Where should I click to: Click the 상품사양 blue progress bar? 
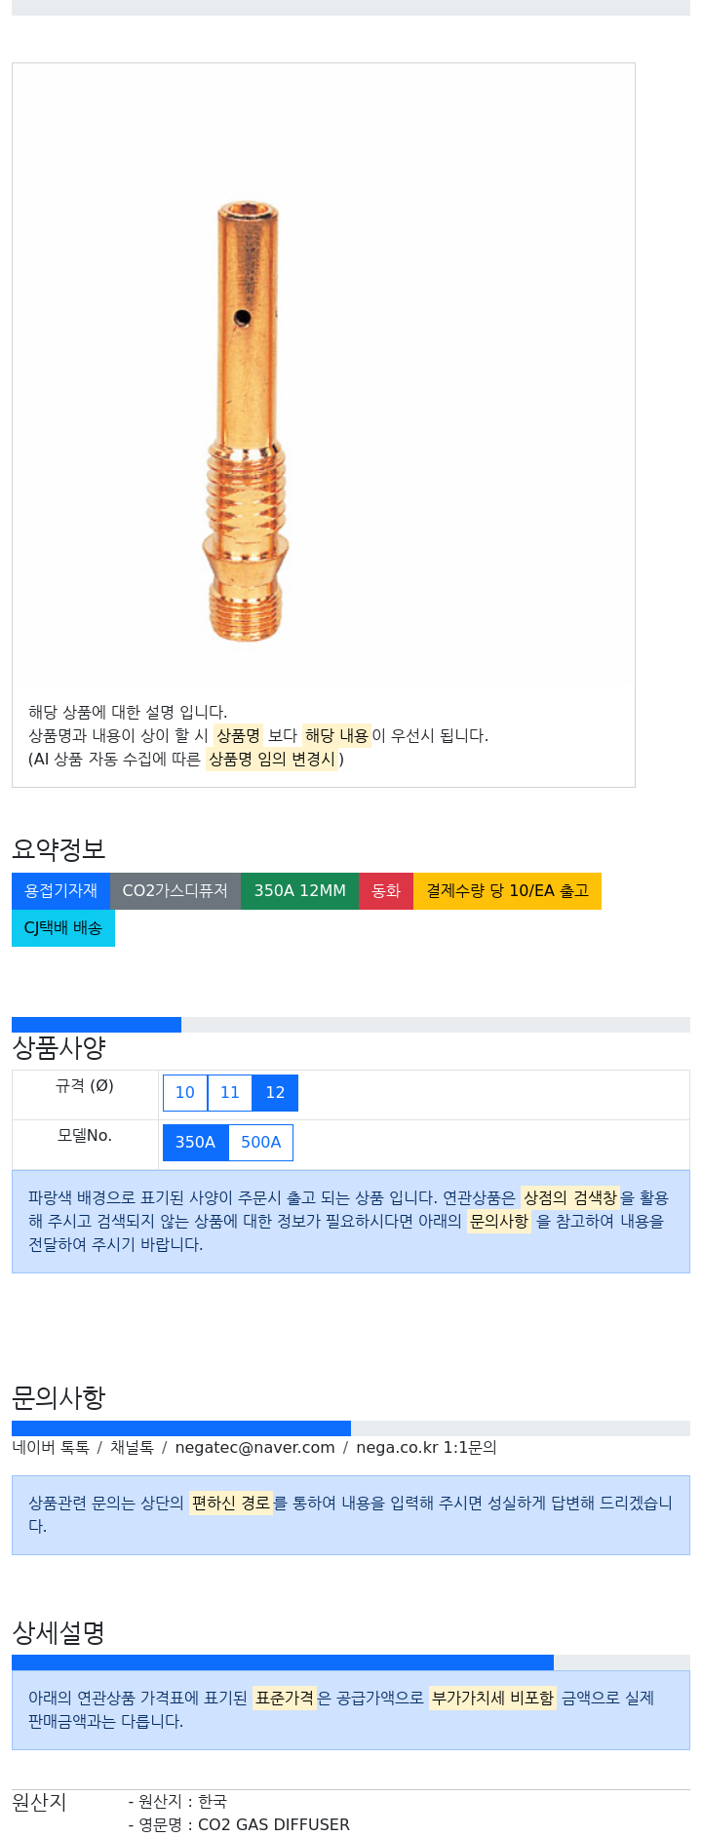[97, 1025]
